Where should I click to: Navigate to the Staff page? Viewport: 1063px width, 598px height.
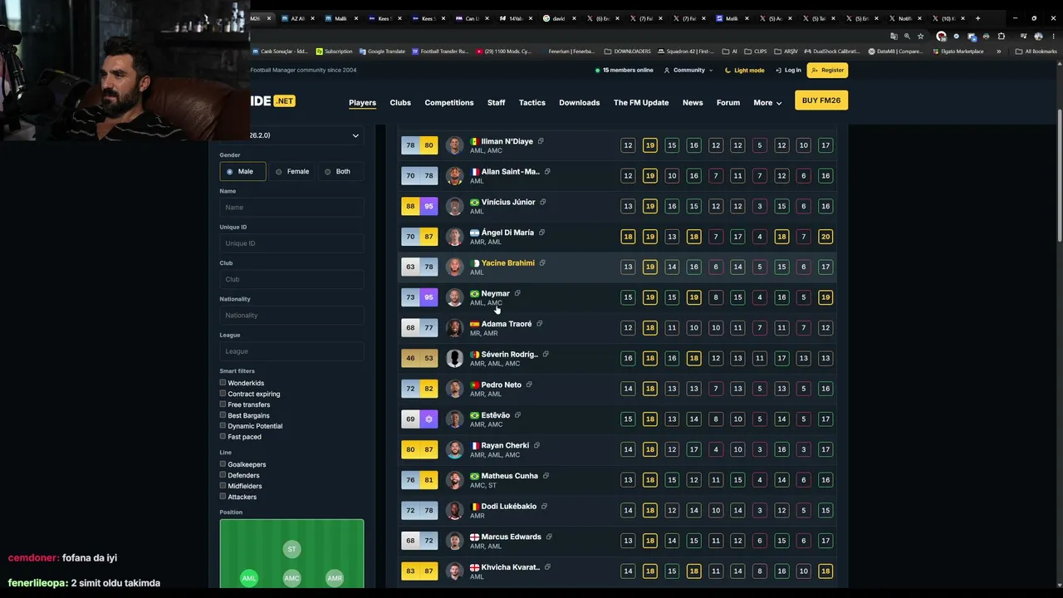tap(496, 103)
